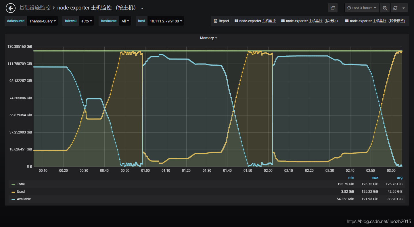The width and height of the screenshot is (414, 227).
Task: Open the Memory panel title menu
Action: [x=209, y=38]
